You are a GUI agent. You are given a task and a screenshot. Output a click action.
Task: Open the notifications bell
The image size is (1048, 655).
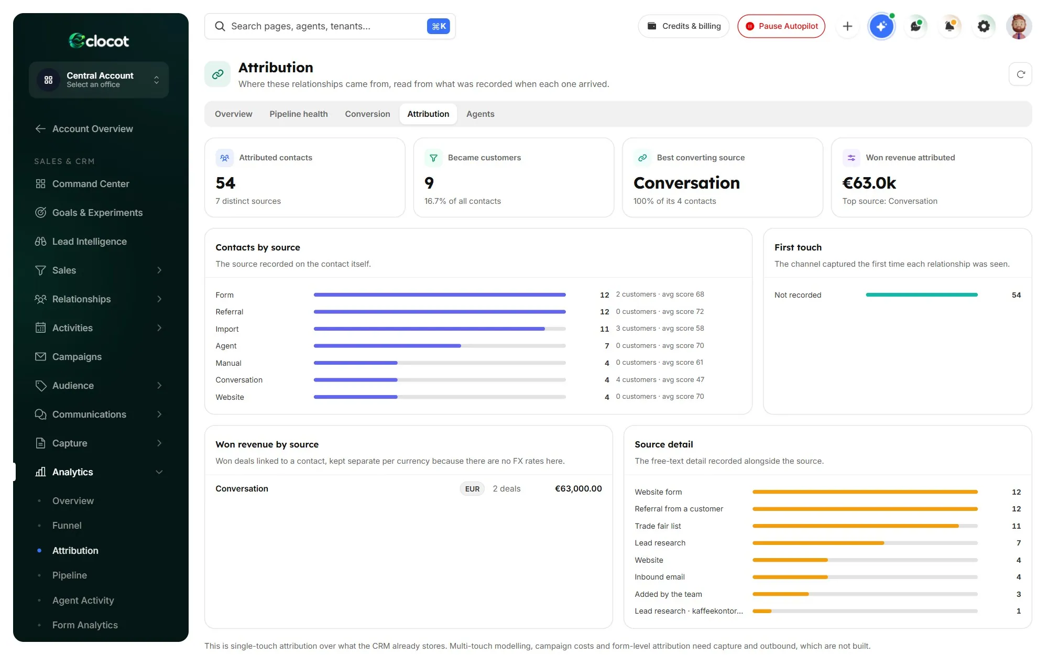[x=949, y=26]
